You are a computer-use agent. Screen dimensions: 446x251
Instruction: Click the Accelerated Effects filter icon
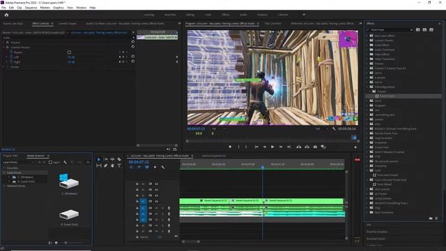pyautogui.click(x=418, y=29)
